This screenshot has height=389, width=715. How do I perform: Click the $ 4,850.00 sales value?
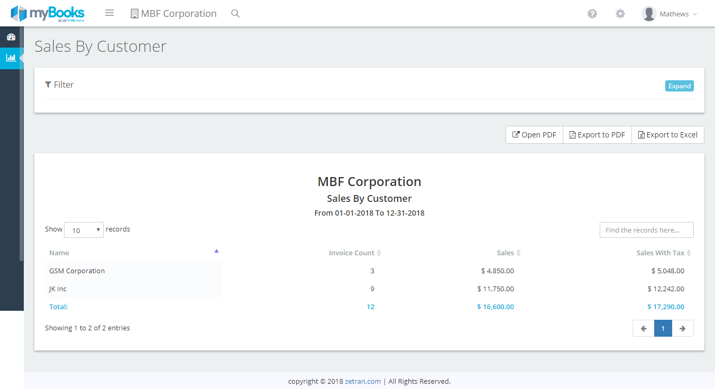tap(498, 271)
